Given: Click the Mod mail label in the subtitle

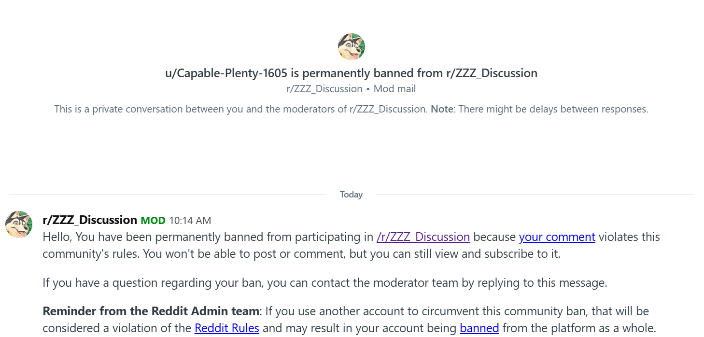Looking at the screenshot, I should click(394, 89).
